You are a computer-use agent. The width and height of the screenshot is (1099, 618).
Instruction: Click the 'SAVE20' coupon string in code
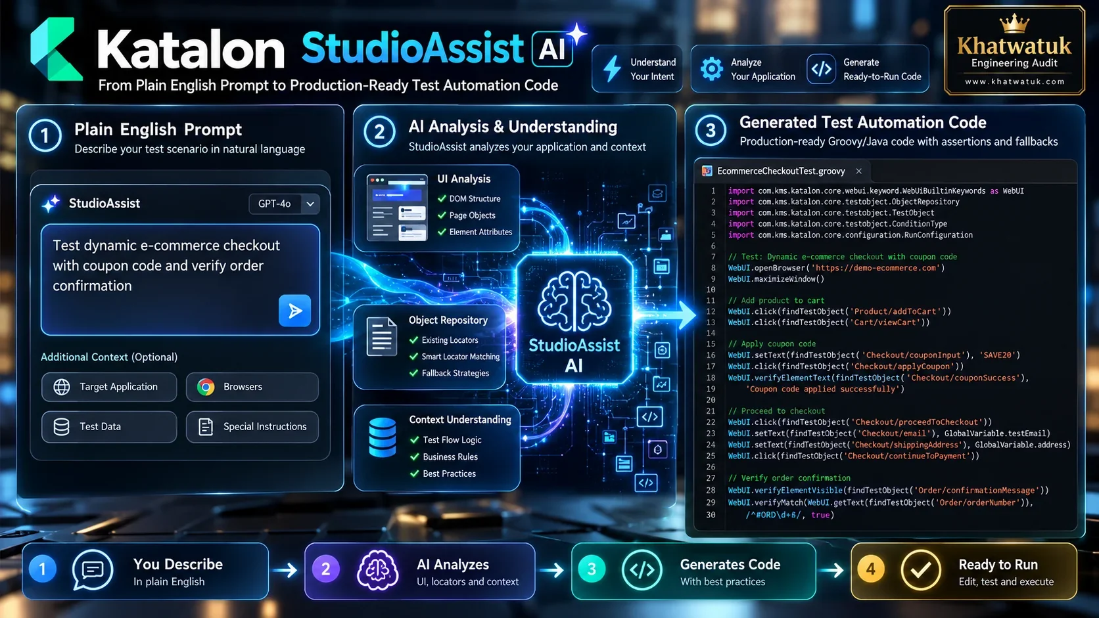click(998, 355)
